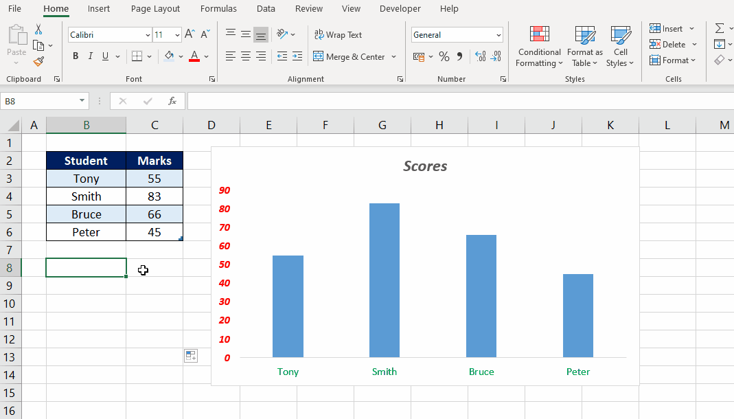
Task: Click inside the Name Box
Action: tap(38, 100)
